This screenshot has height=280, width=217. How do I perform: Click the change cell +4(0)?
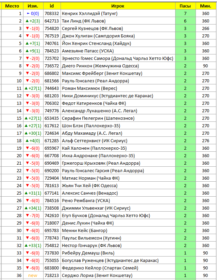pyautogui.click(x=33, y=141)
